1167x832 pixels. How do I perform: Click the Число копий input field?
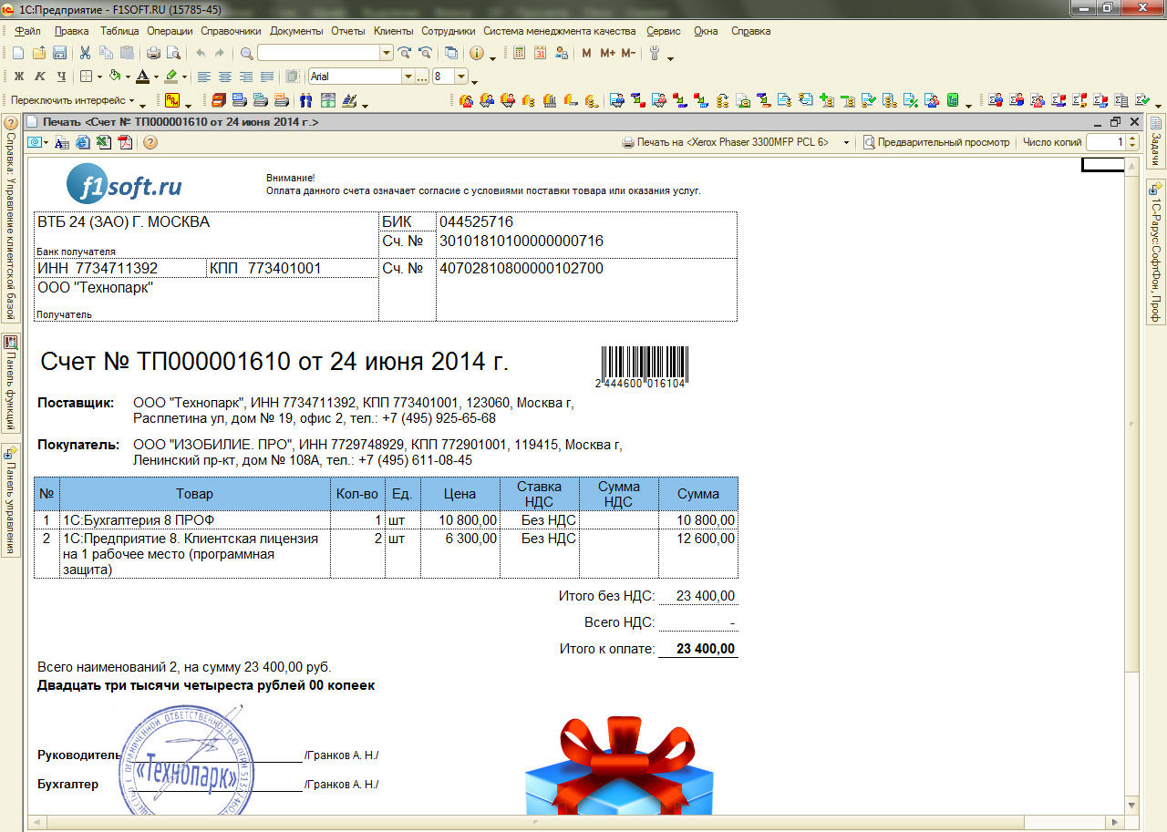click(x=1108, y=142)
